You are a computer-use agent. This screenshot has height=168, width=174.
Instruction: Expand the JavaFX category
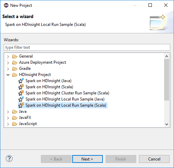[x=8, y=118]
